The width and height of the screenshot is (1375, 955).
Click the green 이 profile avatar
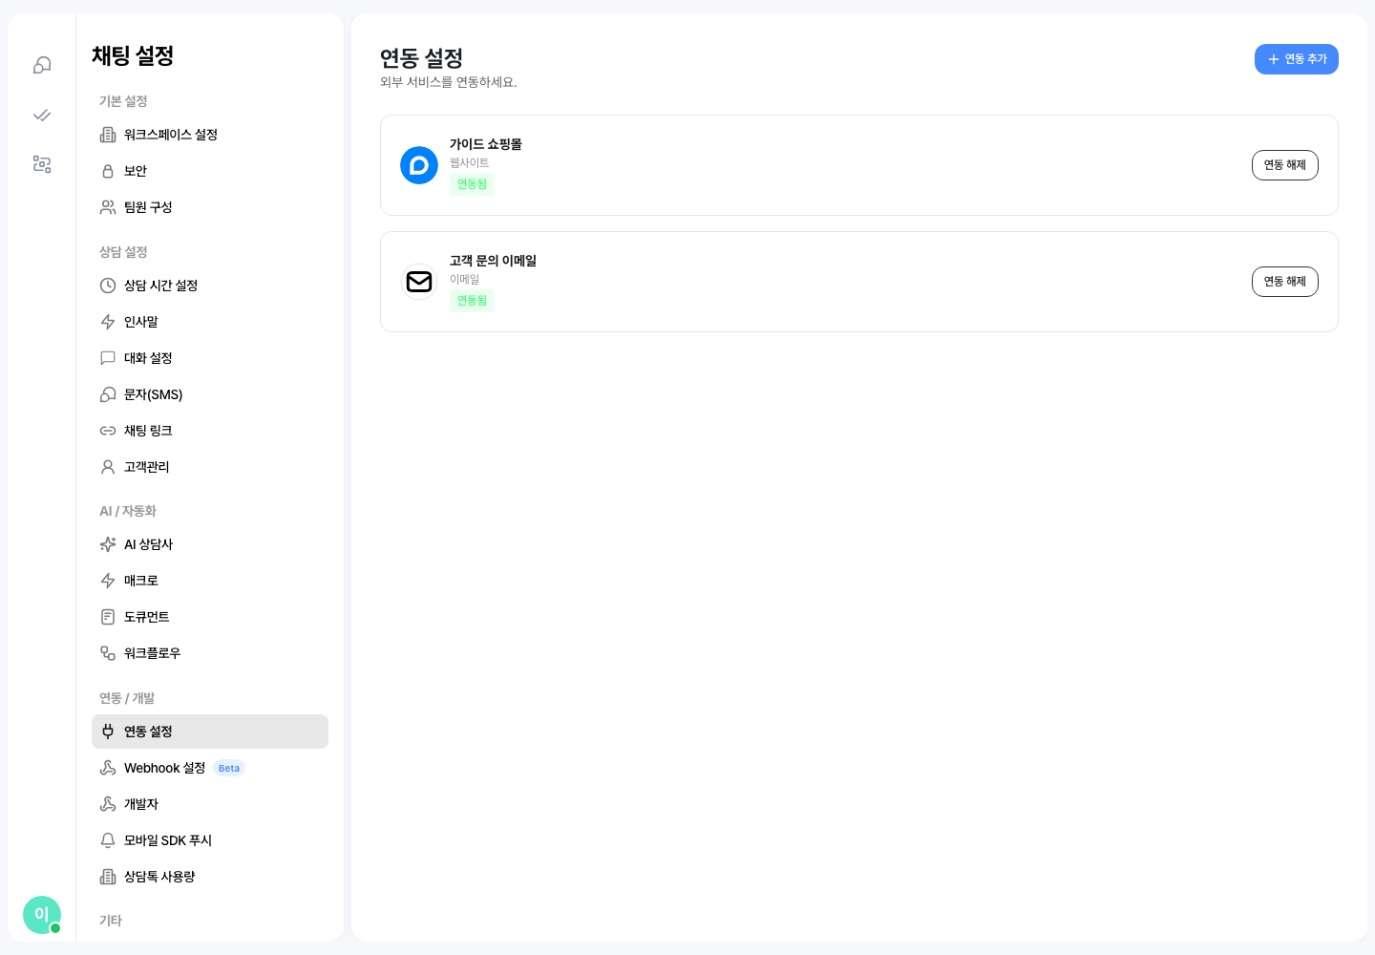[42, 915]
